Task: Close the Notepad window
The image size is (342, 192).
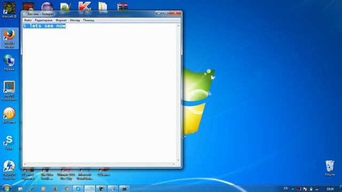Action: [175, 13]
